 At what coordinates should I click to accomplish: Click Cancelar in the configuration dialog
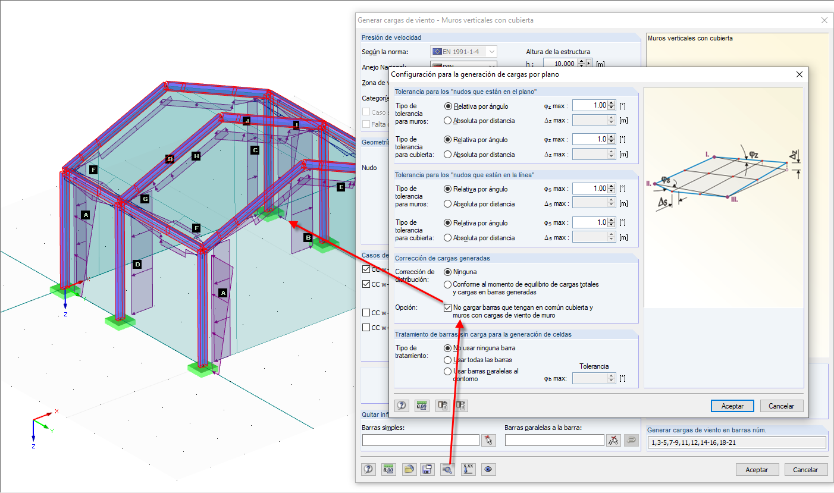[x=782, y=406]
